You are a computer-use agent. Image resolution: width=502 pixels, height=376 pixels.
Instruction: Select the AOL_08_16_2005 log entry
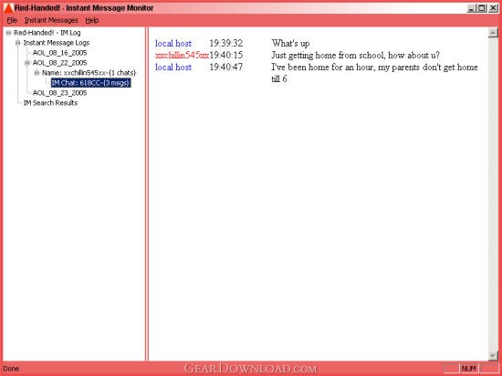(x=60, y=53)
